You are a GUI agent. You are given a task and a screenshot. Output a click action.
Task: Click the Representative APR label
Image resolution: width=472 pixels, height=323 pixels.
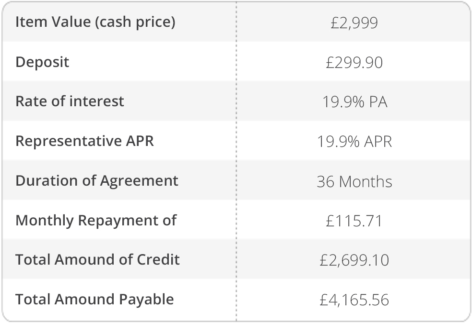(84, 141)
